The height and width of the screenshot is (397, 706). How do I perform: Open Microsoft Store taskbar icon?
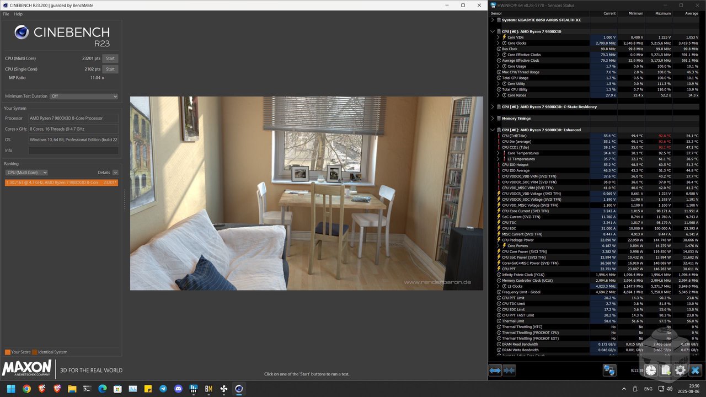point(117,389)
